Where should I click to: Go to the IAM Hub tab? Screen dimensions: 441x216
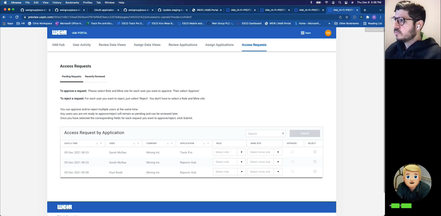(58, 45)
